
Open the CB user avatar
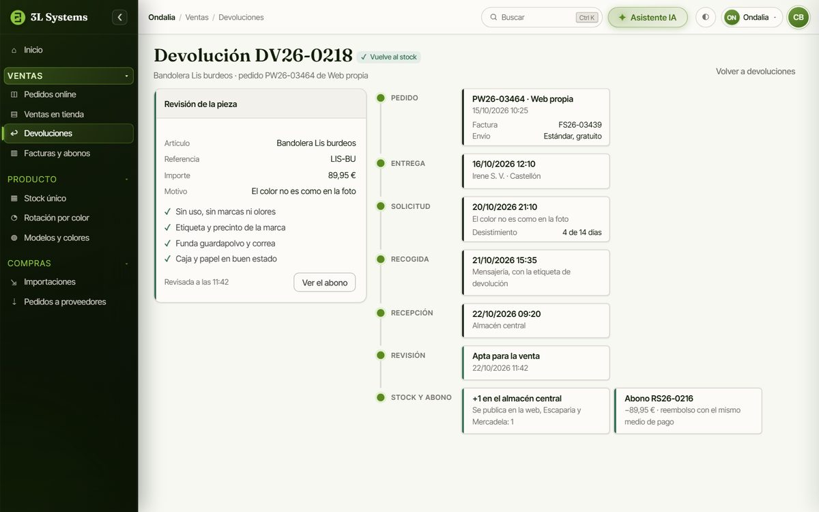[798, 17]
